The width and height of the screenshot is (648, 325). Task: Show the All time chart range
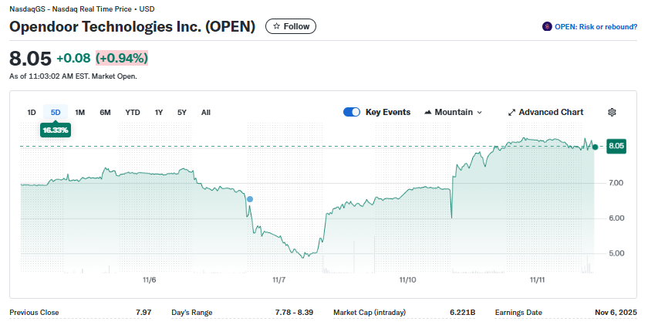pyautogui.click(x=206, y=112)
